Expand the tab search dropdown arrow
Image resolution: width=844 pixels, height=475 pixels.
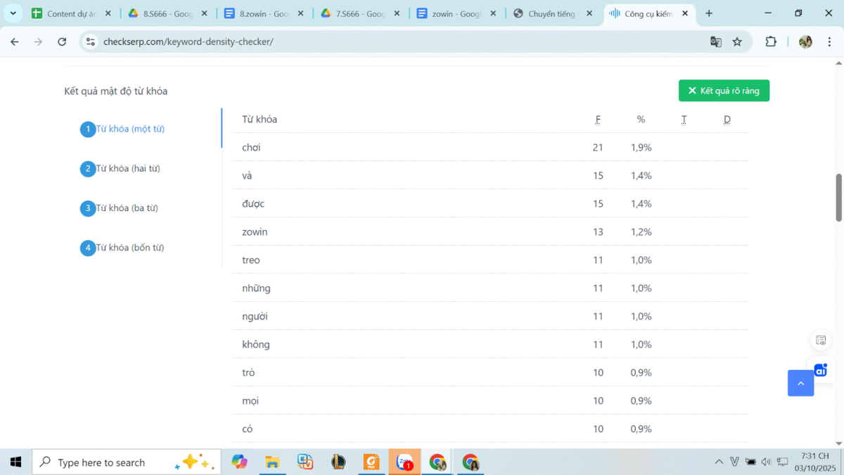click(x=13, y=13)
